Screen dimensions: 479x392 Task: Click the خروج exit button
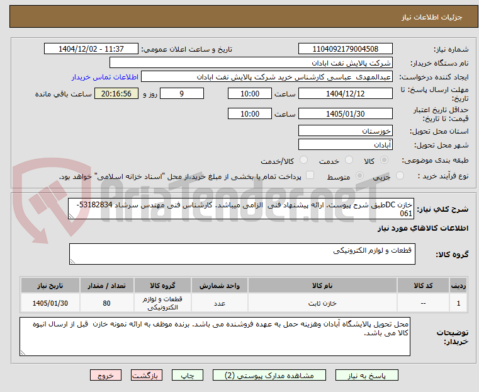[x=106, y=375]
